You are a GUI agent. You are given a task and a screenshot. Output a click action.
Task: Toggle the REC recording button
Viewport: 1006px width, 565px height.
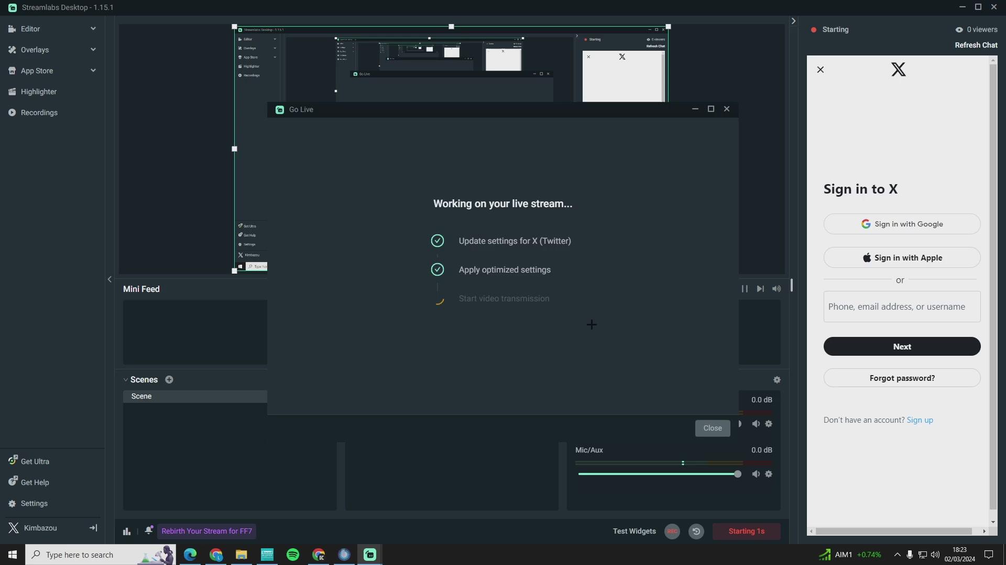pos(672,532)
